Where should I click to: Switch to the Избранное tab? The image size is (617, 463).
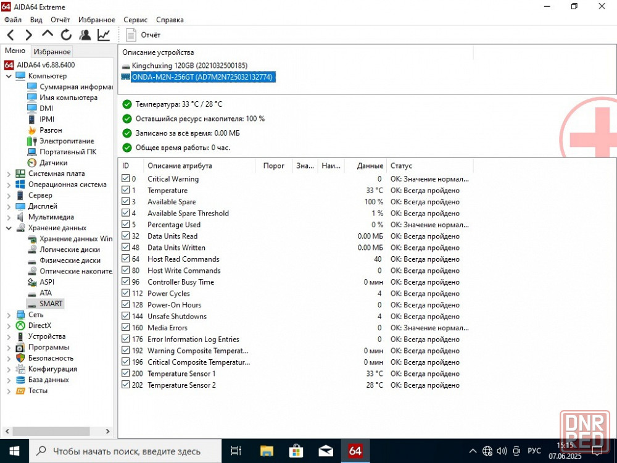[52, 52]
